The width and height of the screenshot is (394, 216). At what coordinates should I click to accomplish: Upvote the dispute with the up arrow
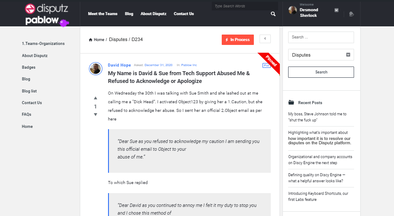pyautogui.click(x=95, y=98)
